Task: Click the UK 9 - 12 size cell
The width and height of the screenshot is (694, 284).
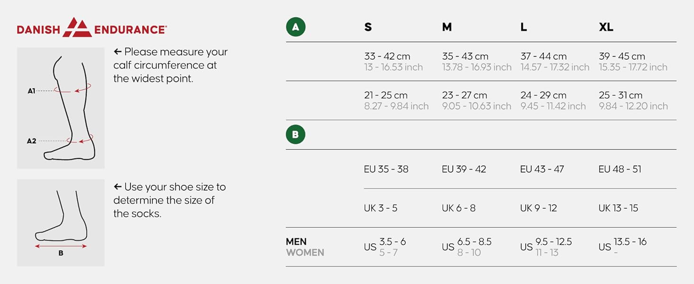Action: pos(538,208)
